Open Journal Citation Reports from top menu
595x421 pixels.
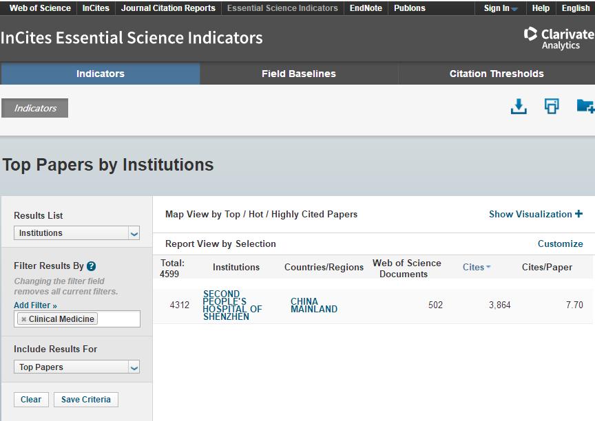[x=168, y=8]
